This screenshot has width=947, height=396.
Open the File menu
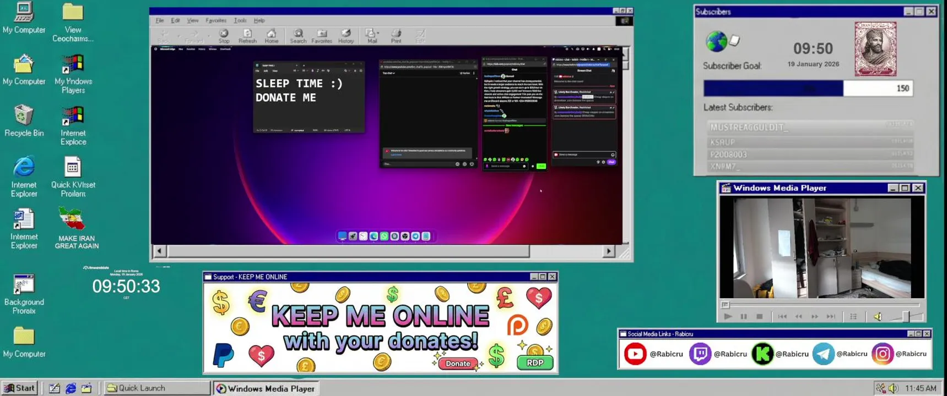(160, 20)
